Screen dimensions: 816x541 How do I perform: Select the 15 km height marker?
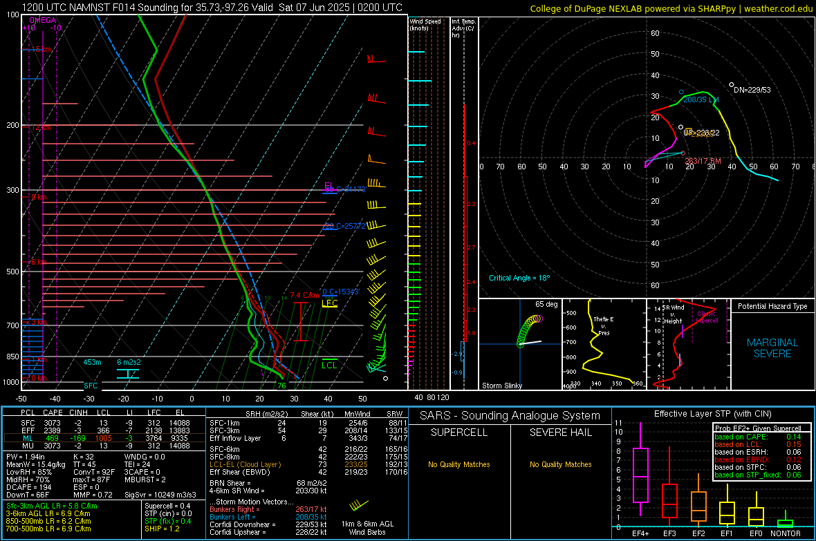[41, 50]
